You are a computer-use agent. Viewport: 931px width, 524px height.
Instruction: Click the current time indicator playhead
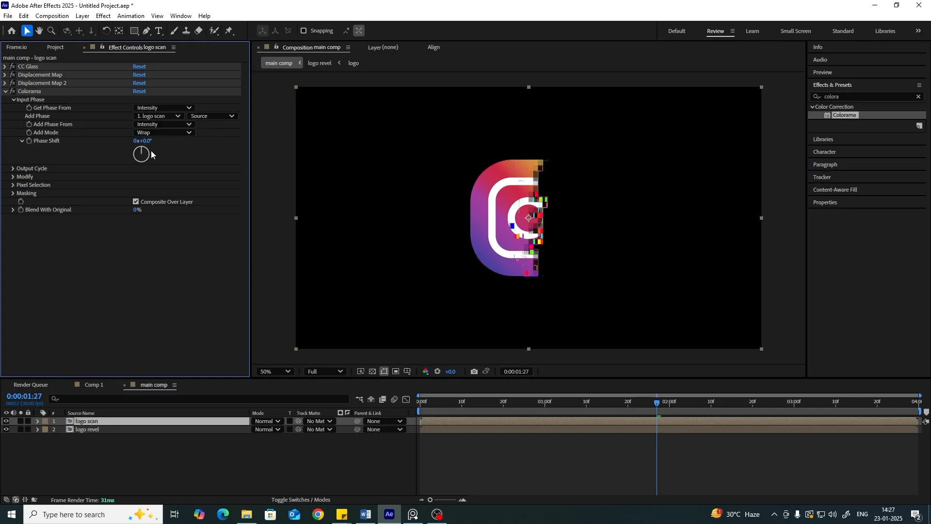pyautogui.click(x=657, y=403)
